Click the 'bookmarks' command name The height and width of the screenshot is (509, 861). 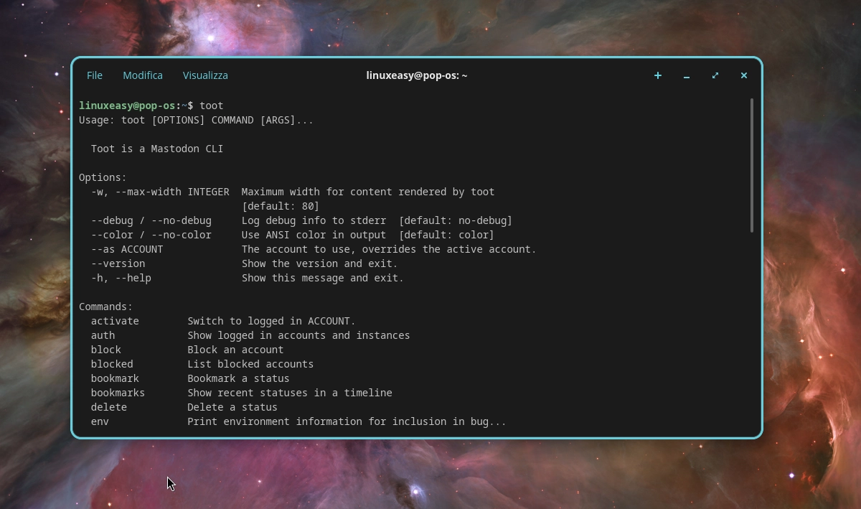[118, 393]
